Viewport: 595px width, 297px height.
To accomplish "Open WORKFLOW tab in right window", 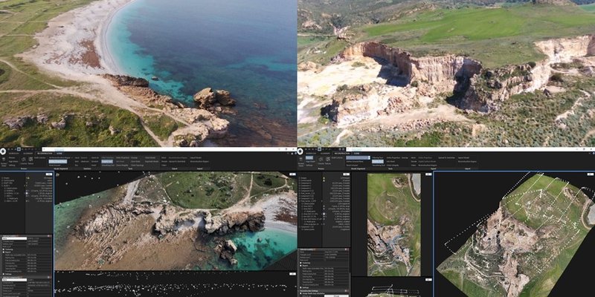I will point(311,153).
